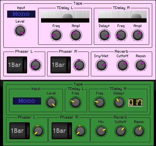Click the green Reverb Mix knob
156x146 pixels.
[101, 131]
